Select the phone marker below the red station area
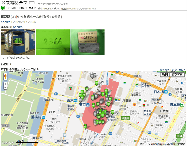Viewport: 187px width, 147px height. 85,127
